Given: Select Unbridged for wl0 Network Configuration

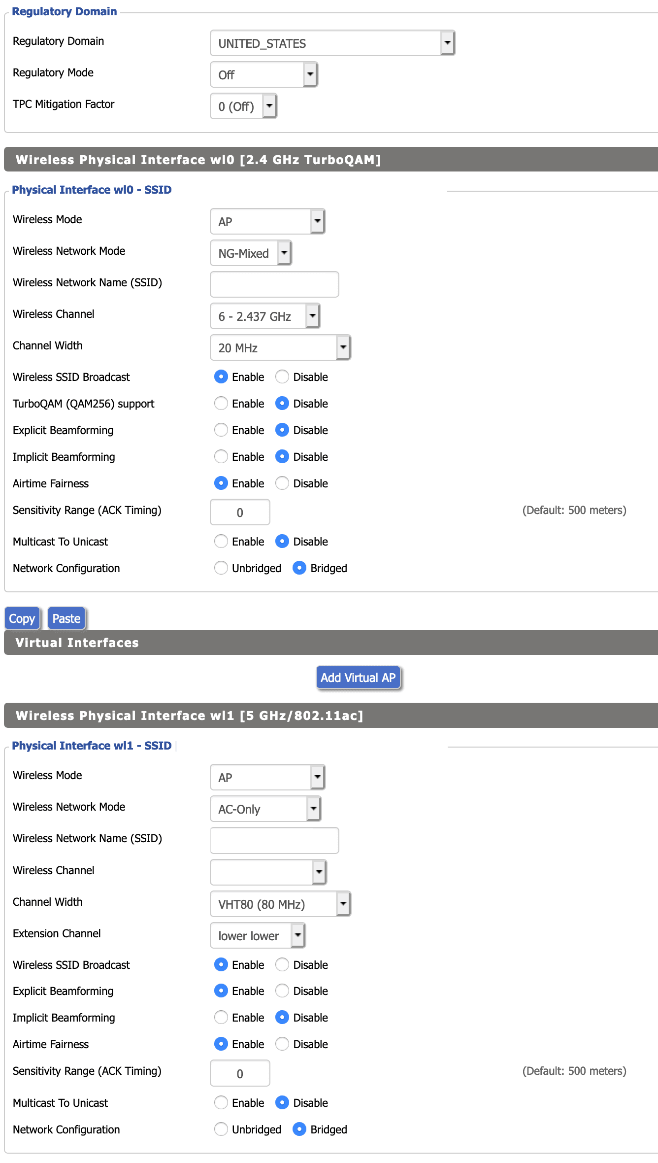Looking at the screenshot, I should [221, 568].
